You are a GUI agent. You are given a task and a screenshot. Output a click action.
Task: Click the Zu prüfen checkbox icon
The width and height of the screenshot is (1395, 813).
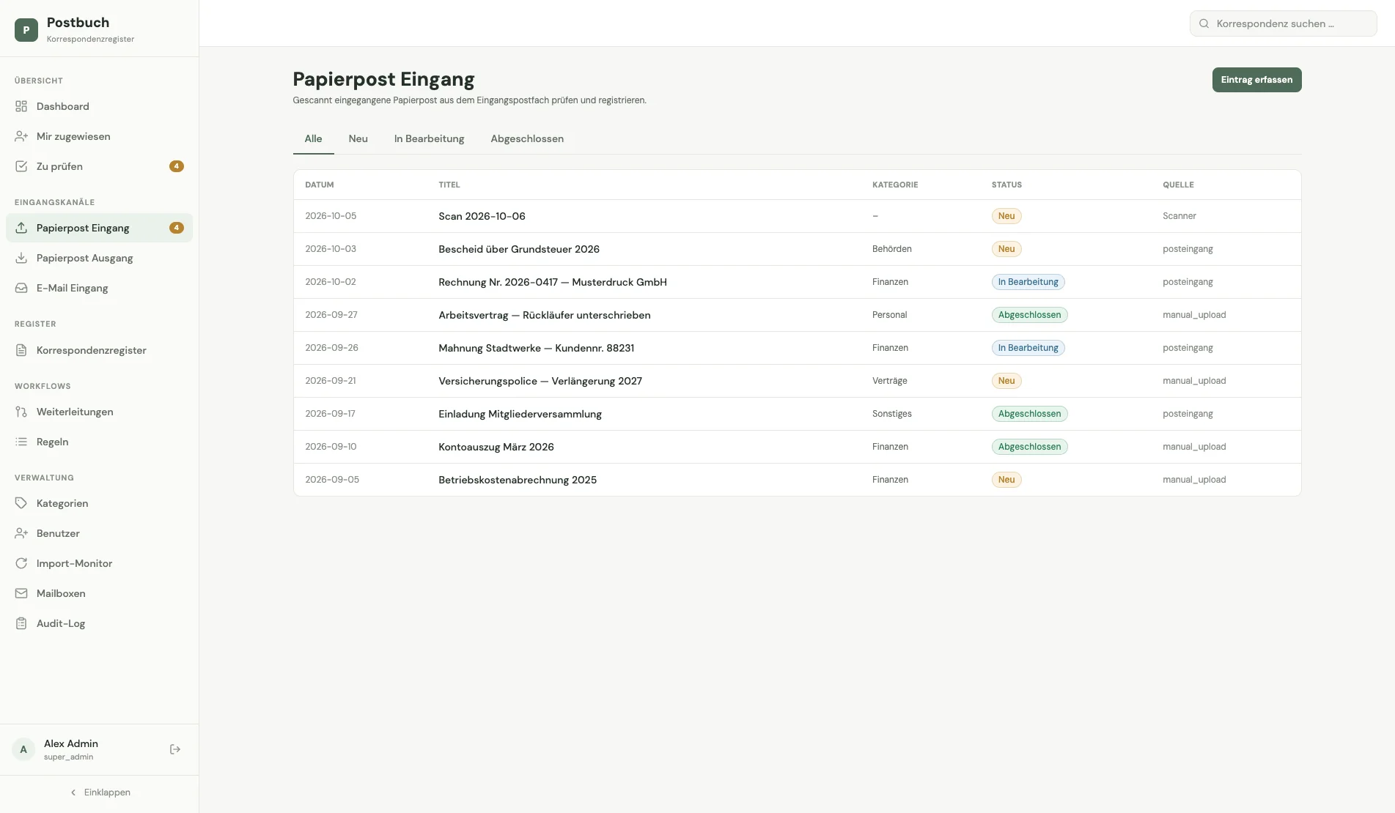pyautogui.click(x=21, y=166)
